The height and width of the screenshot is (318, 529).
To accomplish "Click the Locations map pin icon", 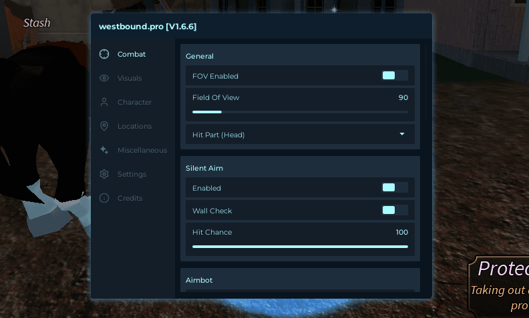I will coord(104,126).
